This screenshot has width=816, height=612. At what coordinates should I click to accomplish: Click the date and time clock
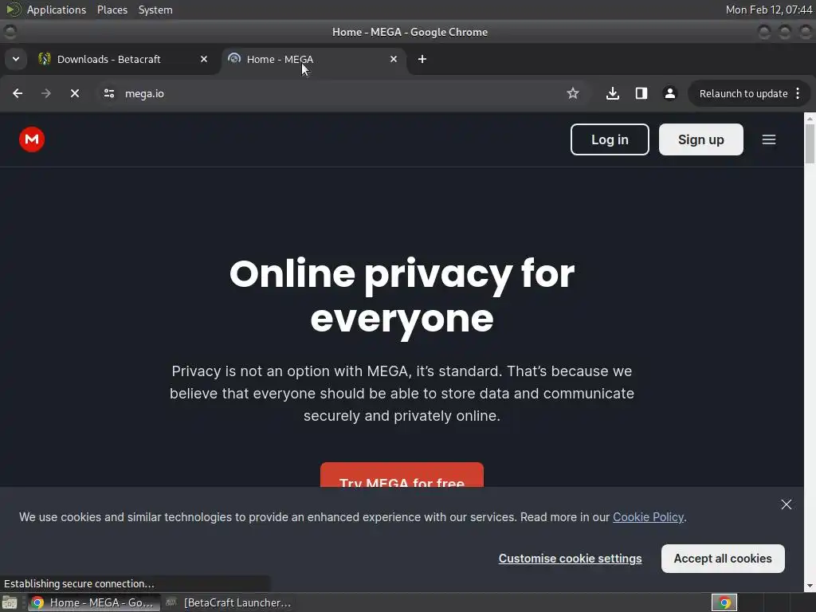click(x=769, y=10)
